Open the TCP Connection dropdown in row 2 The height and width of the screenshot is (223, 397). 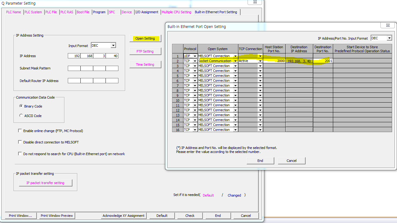pyautogui.click(x=260, y=61)
